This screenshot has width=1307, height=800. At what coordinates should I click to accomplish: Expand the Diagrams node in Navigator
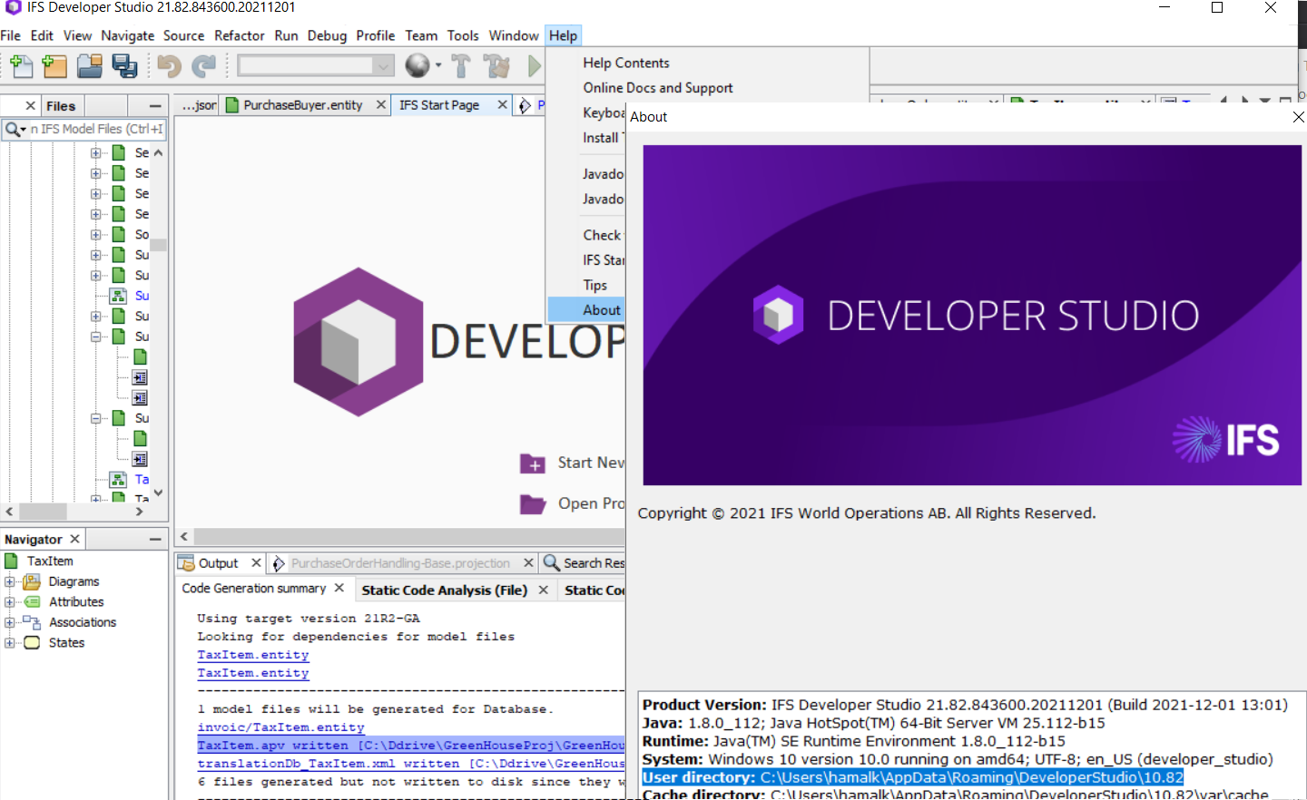[10, 581]
